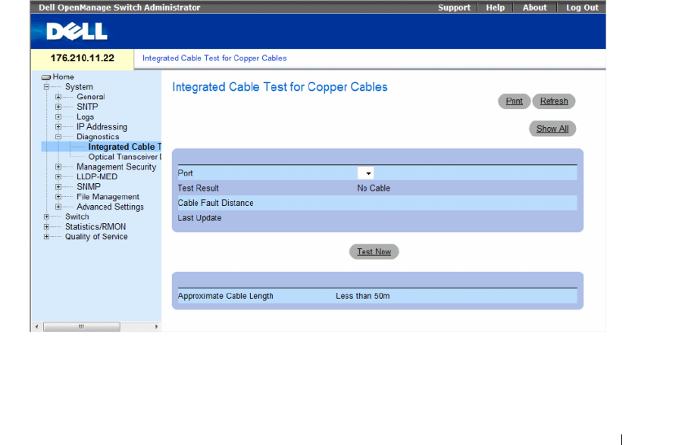Expand the SNTP node
The width and height of the screenshot is (682, 445).
[x=58, y=107]
